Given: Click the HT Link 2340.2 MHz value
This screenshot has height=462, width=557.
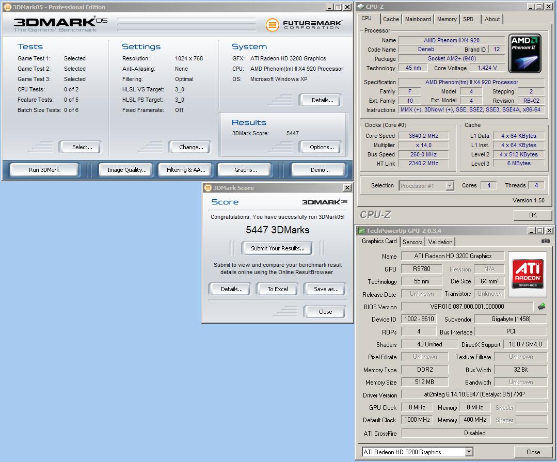Looking at the screenshot, I should [x=423, y=163].
